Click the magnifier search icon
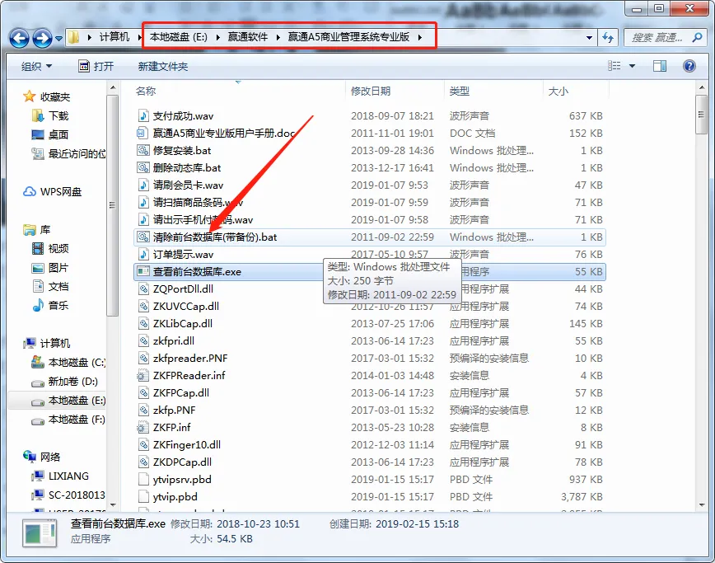Screen dimensions: 715x563 697,37
